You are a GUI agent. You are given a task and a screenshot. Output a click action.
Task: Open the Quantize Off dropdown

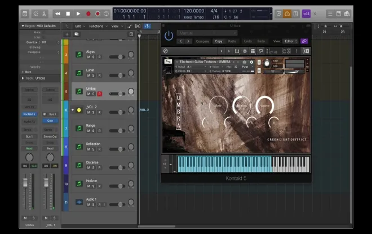[51, 42]
